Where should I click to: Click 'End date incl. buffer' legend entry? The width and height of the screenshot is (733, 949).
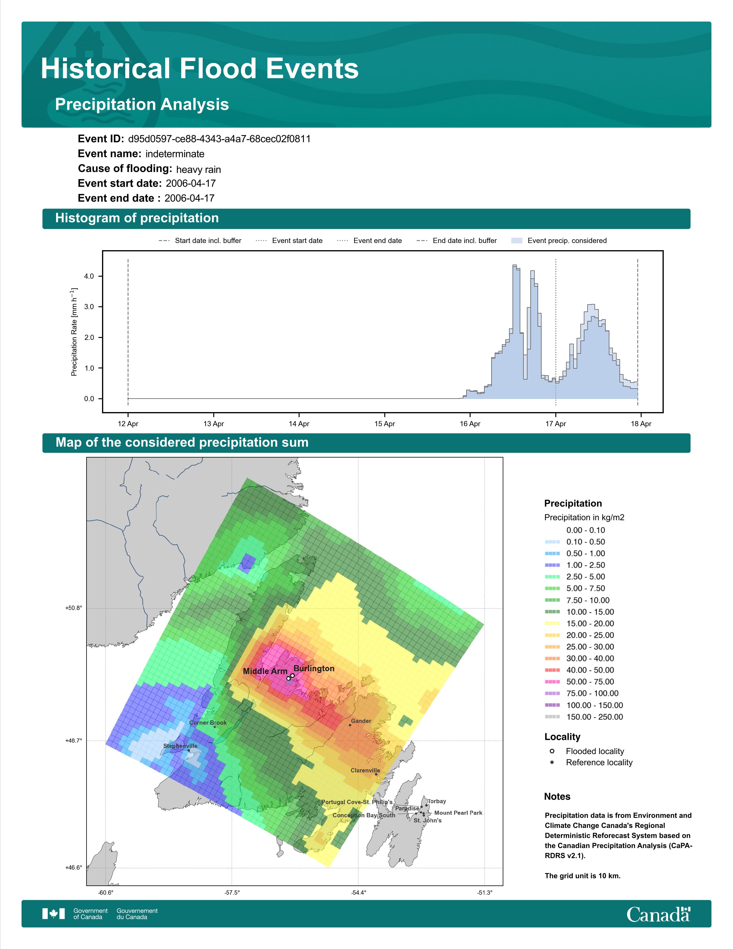(457, 241)
